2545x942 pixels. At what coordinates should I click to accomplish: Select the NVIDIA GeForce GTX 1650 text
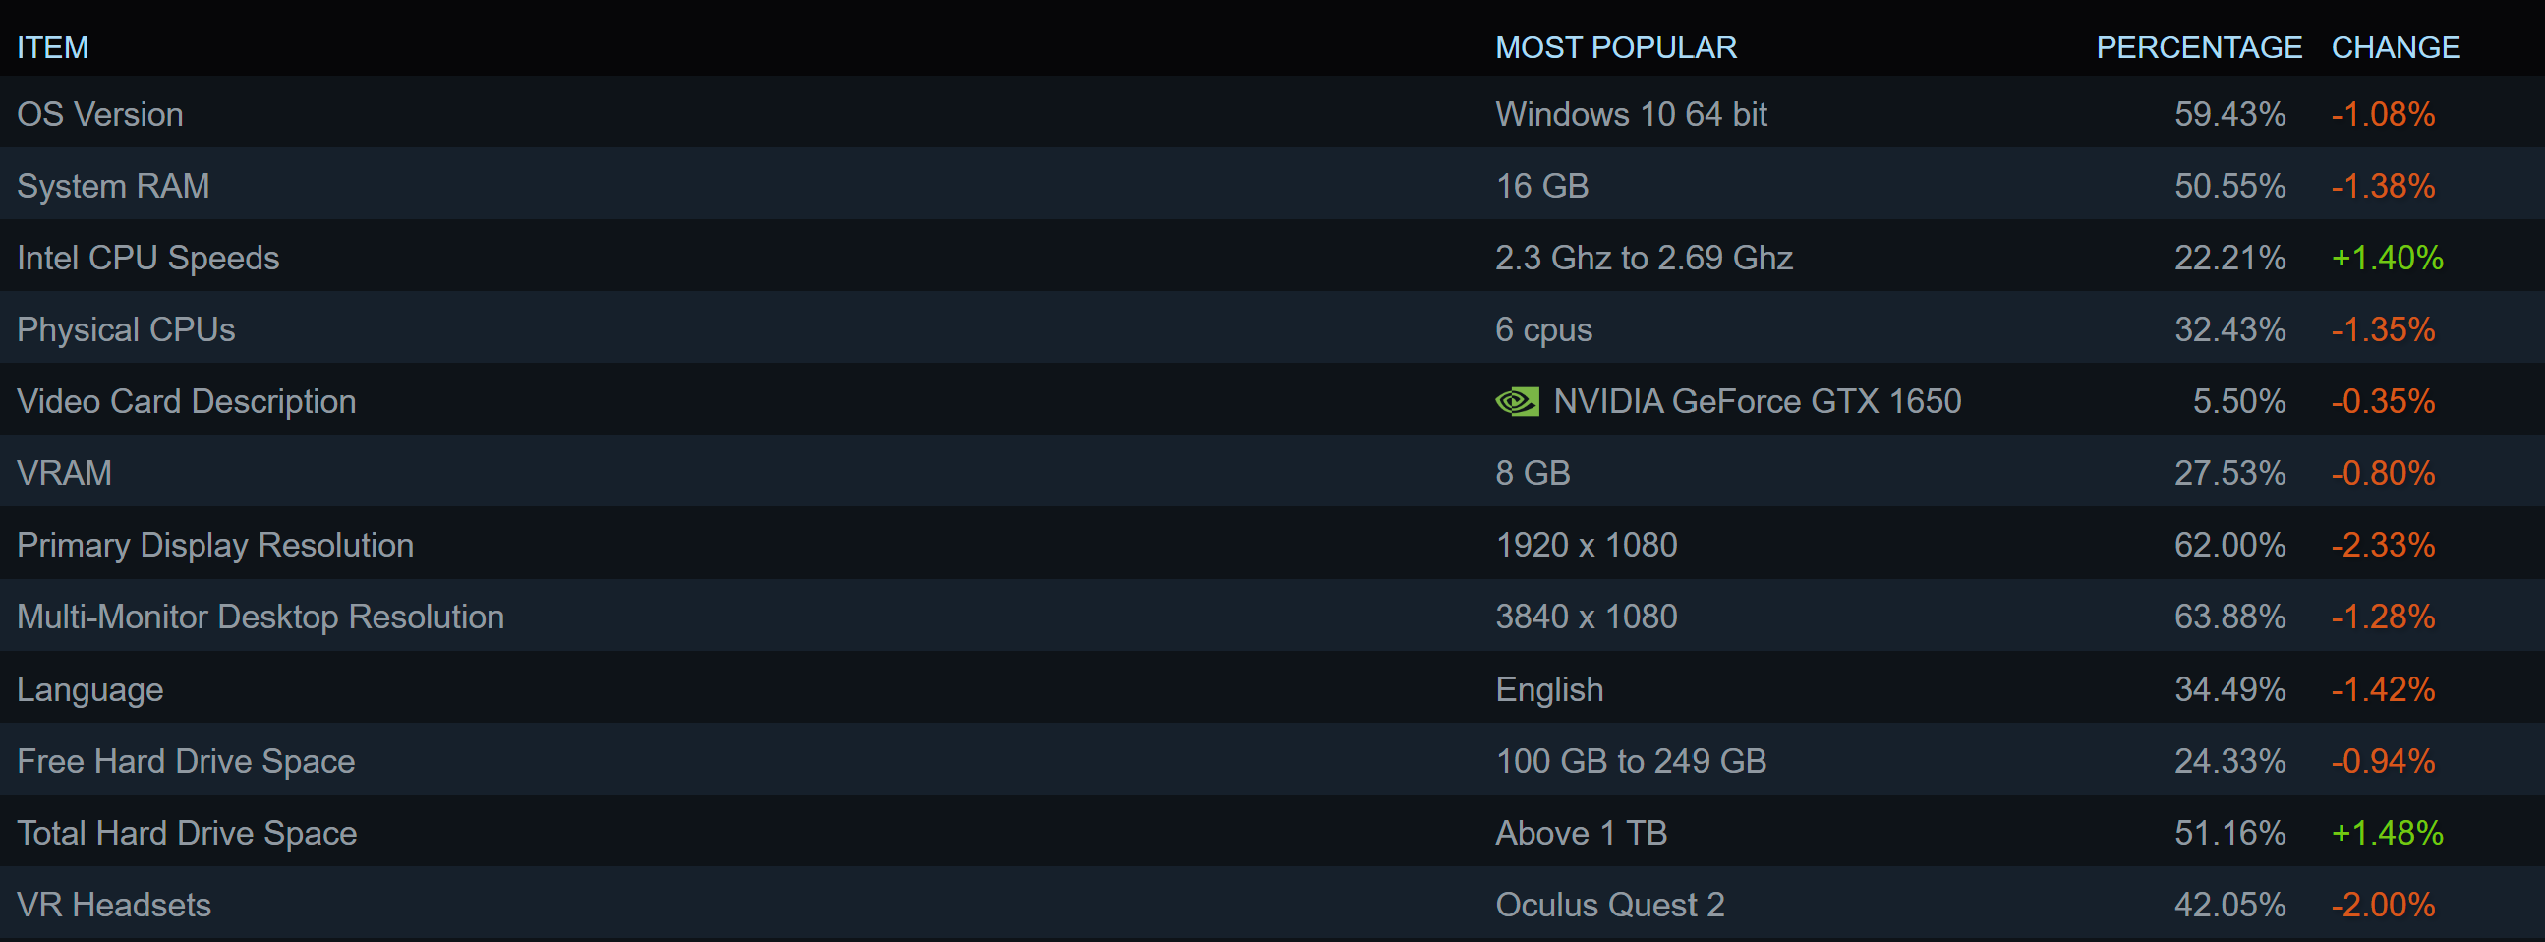point(1757,401)
